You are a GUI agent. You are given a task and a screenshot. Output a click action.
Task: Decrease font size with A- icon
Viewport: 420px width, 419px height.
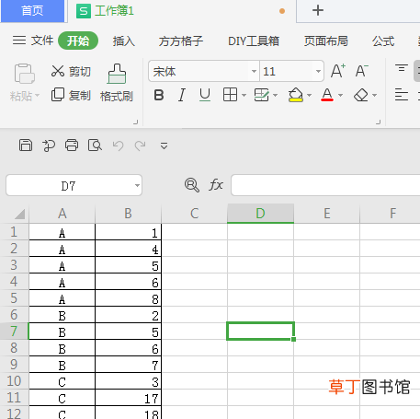(362, 71)
